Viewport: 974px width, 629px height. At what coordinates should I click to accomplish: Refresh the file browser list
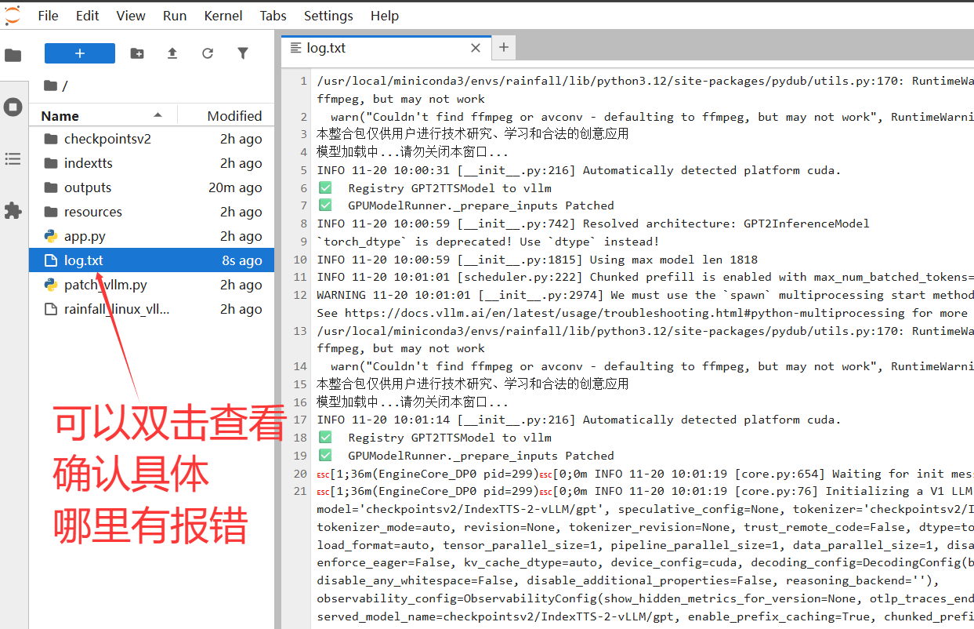click(208, 53)
